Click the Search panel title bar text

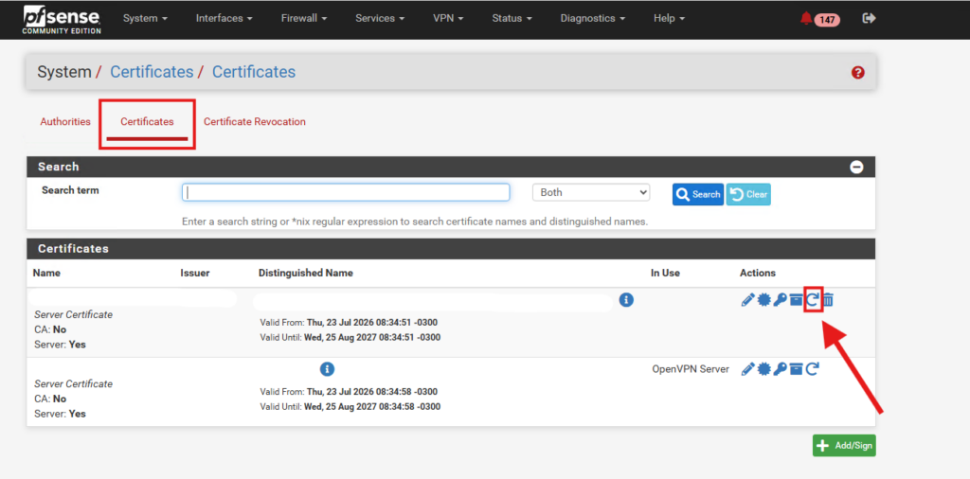(x=59, y=167)
